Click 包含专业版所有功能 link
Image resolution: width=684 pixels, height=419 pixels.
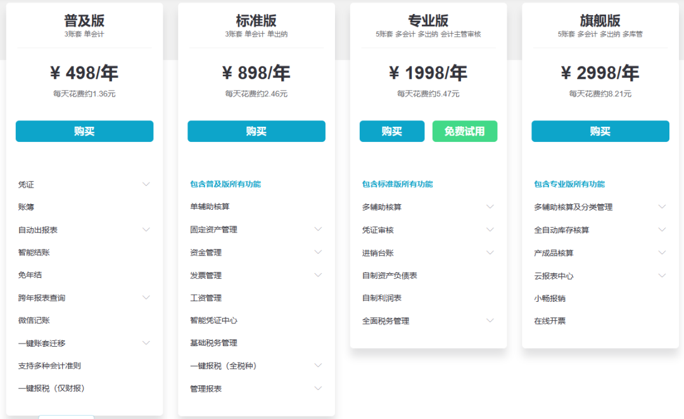click(569, 184)
